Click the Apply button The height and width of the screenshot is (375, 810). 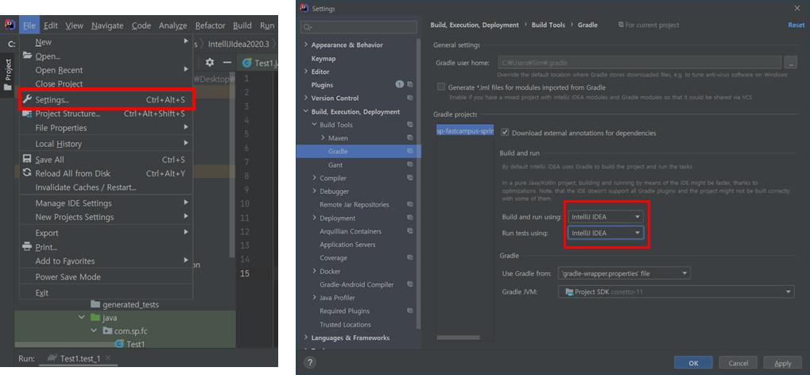[x=783, y=362]
